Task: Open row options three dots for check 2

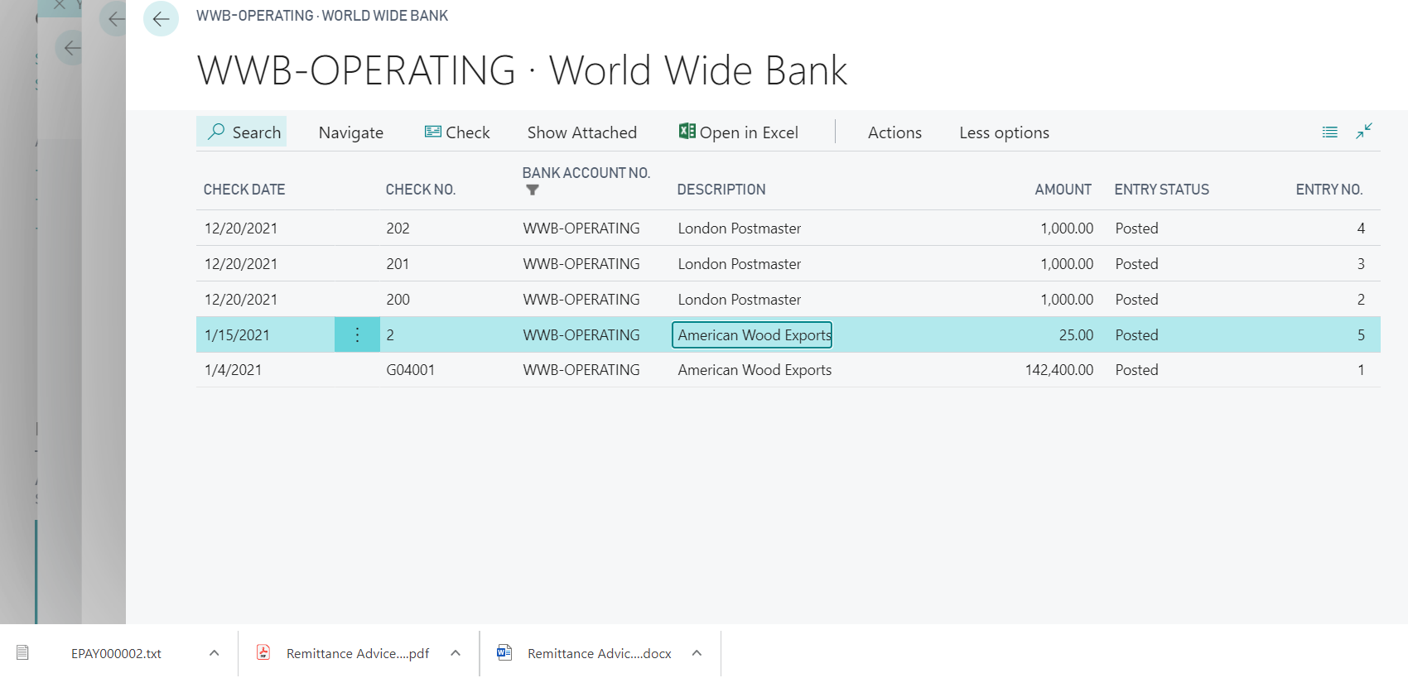Action: tap(357, 334)
